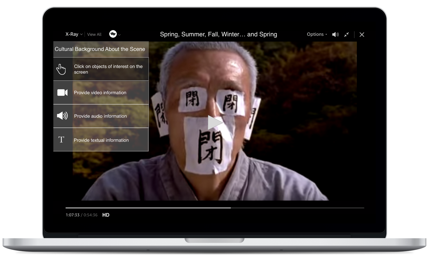Expand the X-Ray dropdown
This screenshot has height=262, width=429.
pos(74,34)
